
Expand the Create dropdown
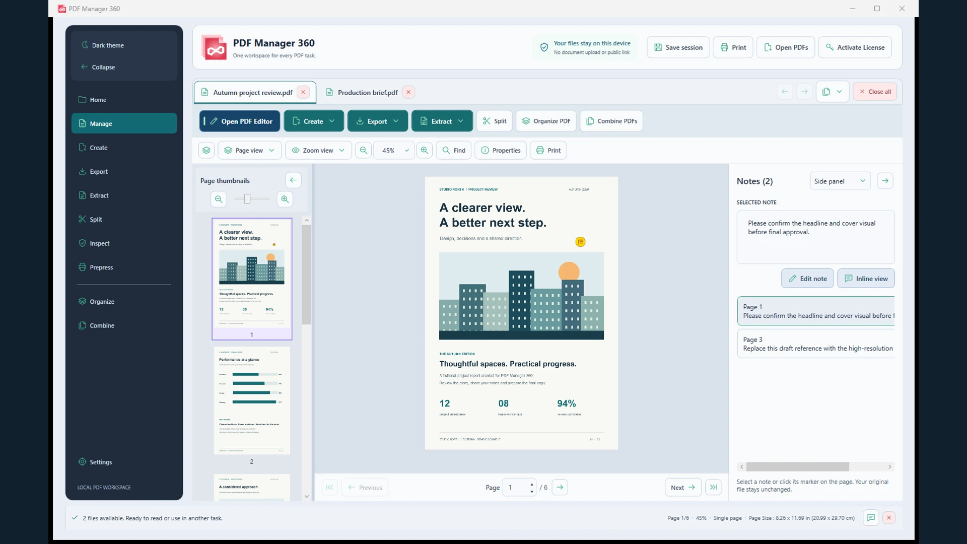coord(314,121)
